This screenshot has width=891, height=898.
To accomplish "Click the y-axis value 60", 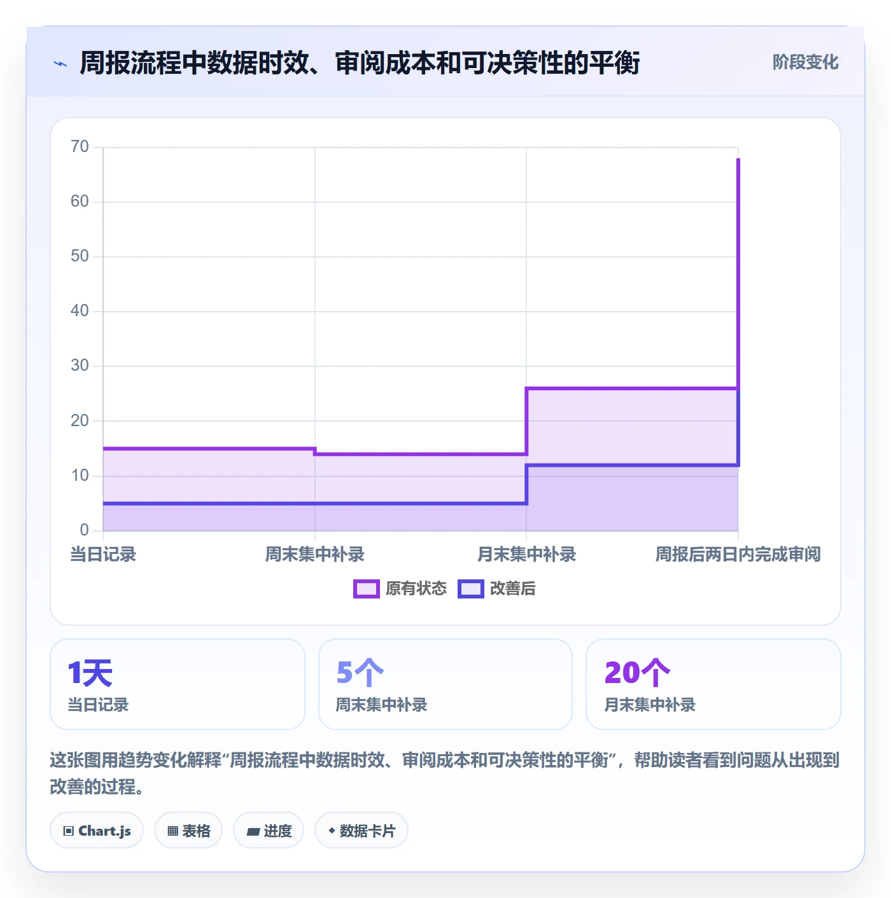I will [x=80, y=202].
